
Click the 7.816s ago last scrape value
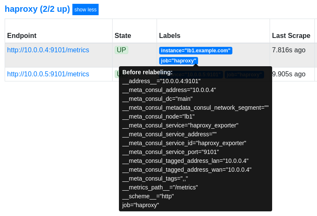(x=289, y=50)
